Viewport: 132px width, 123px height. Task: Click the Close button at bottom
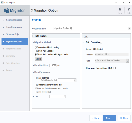pos(124,118)
